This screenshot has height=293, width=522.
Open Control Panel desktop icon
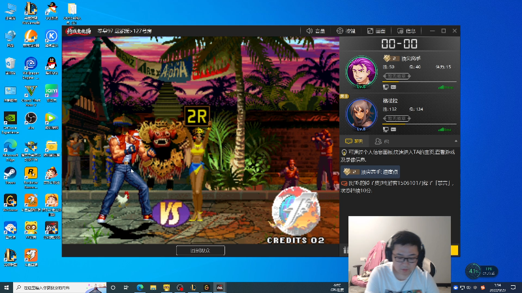10,93
